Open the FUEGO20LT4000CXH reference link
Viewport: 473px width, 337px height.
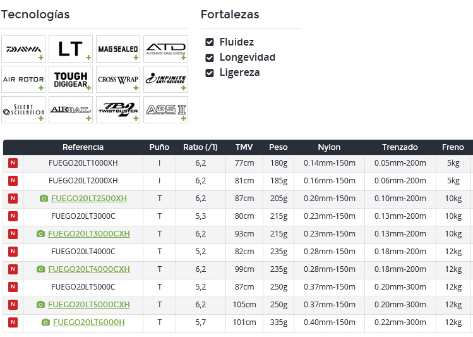[89, 269]
